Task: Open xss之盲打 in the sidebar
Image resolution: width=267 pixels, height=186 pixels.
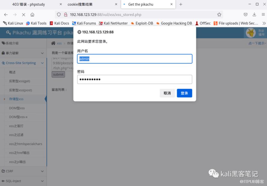Action: 16,126
